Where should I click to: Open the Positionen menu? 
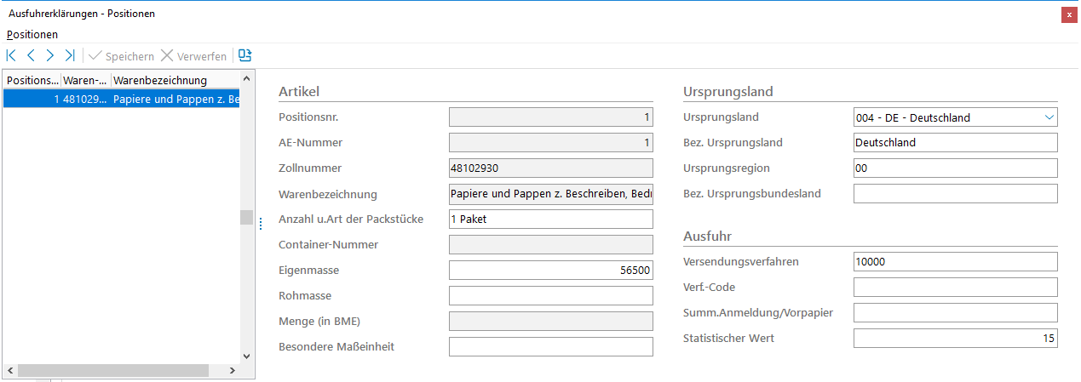pos(32,35)
